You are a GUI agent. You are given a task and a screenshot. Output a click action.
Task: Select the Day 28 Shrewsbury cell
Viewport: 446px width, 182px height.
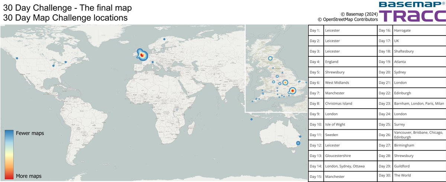pos(419,156)
